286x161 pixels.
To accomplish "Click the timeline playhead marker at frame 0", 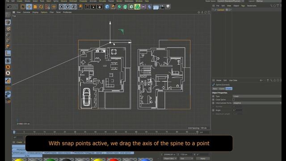I will tap(14, 132).
